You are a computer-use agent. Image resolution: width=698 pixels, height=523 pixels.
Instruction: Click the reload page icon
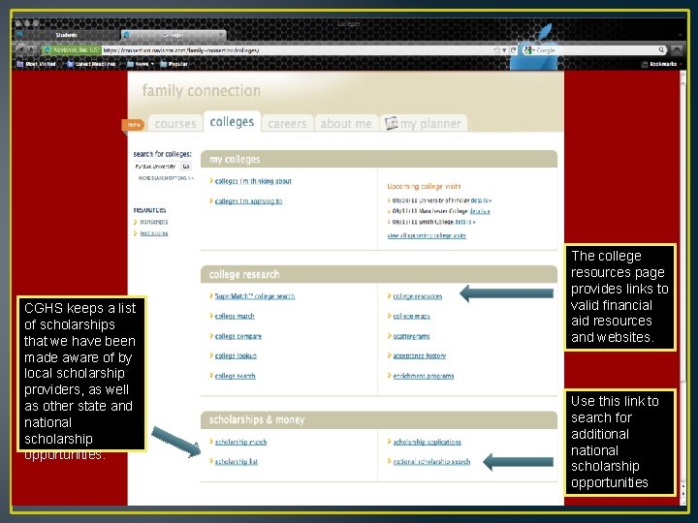(513, 50)
